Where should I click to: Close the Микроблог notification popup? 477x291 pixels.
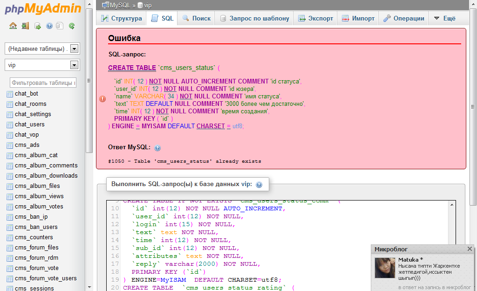[470, 249]
